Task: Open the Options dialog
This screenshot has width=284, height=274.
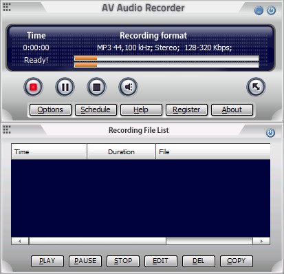Action: tap(50, 109)
